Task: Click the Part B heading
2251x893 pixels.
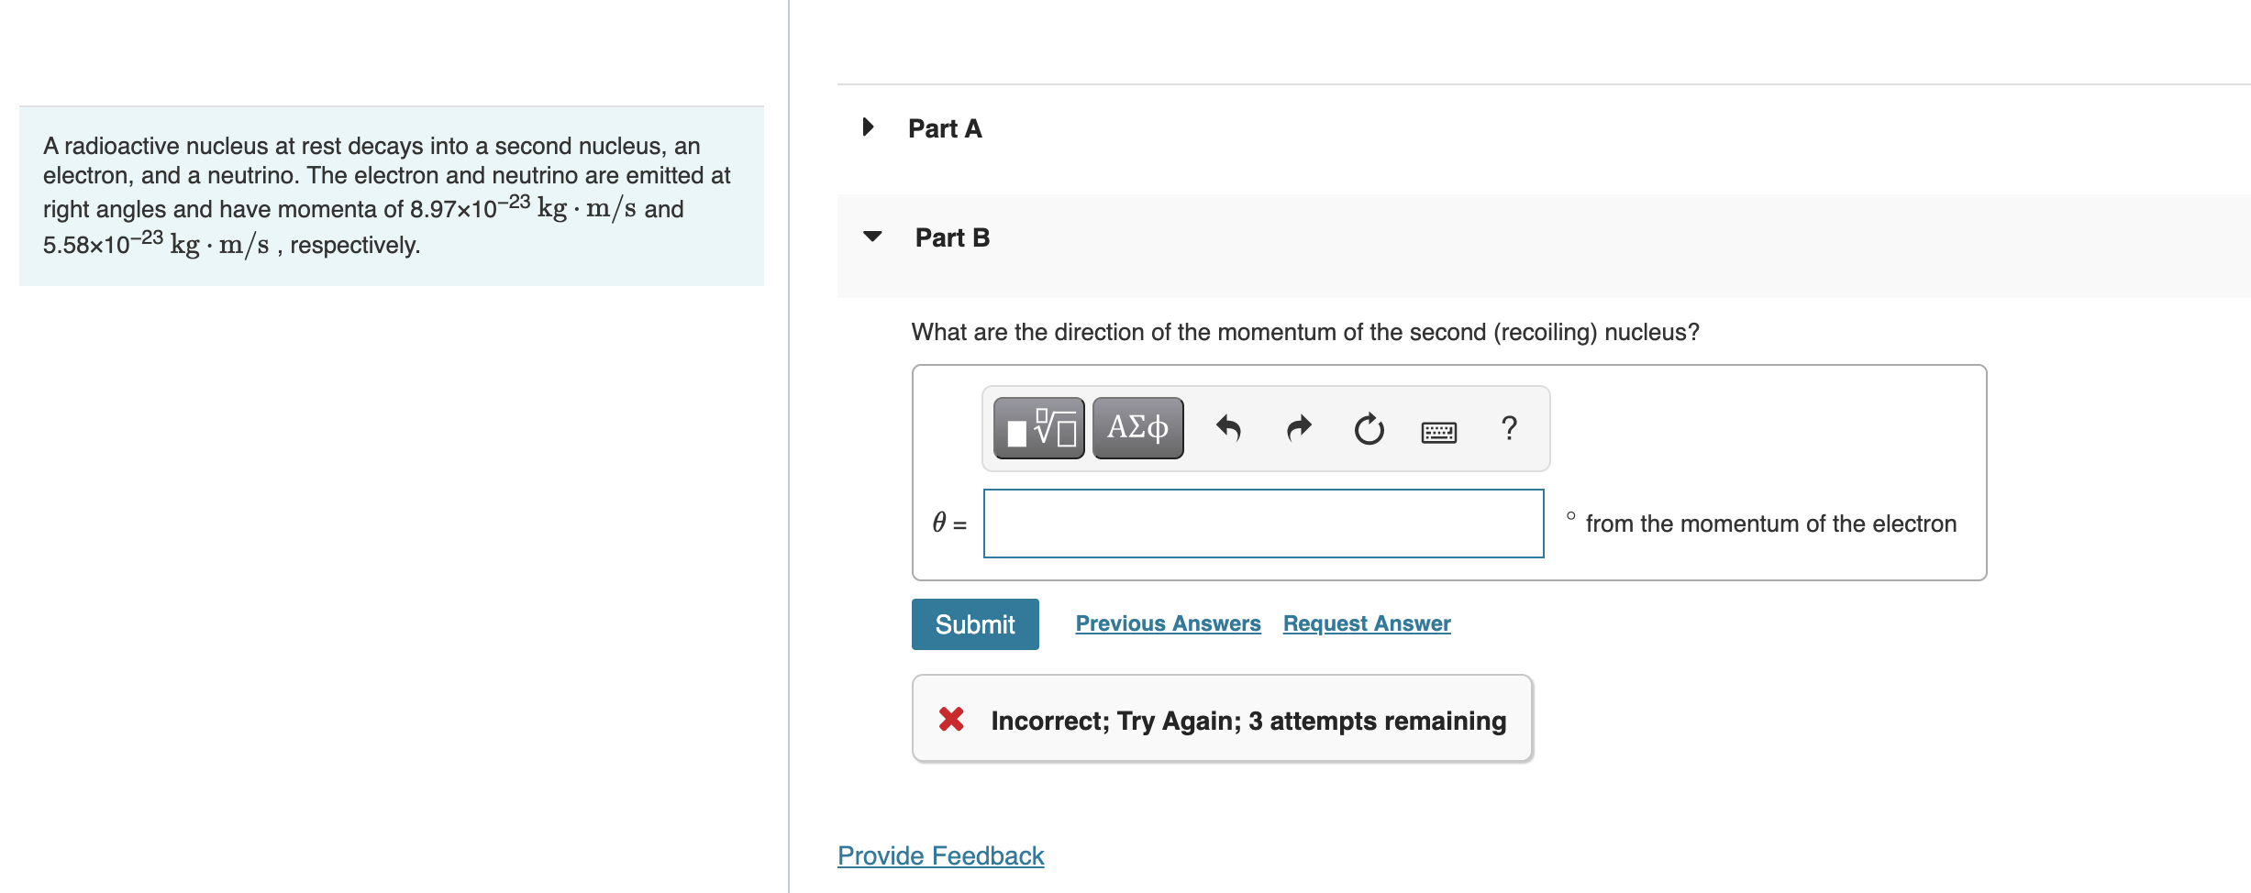Action: 951,237
